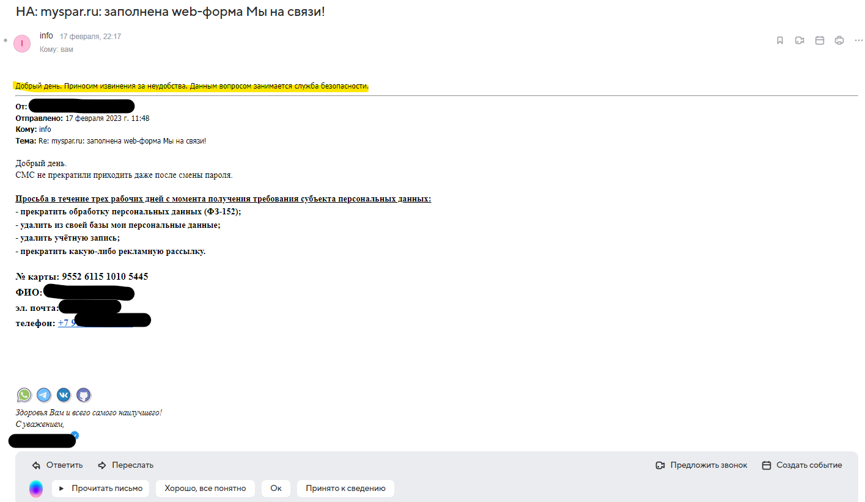The height and width of the screenshot is (502, 865).
Task: Bookmark this email with the flag icon
Action: click(780, 40)
